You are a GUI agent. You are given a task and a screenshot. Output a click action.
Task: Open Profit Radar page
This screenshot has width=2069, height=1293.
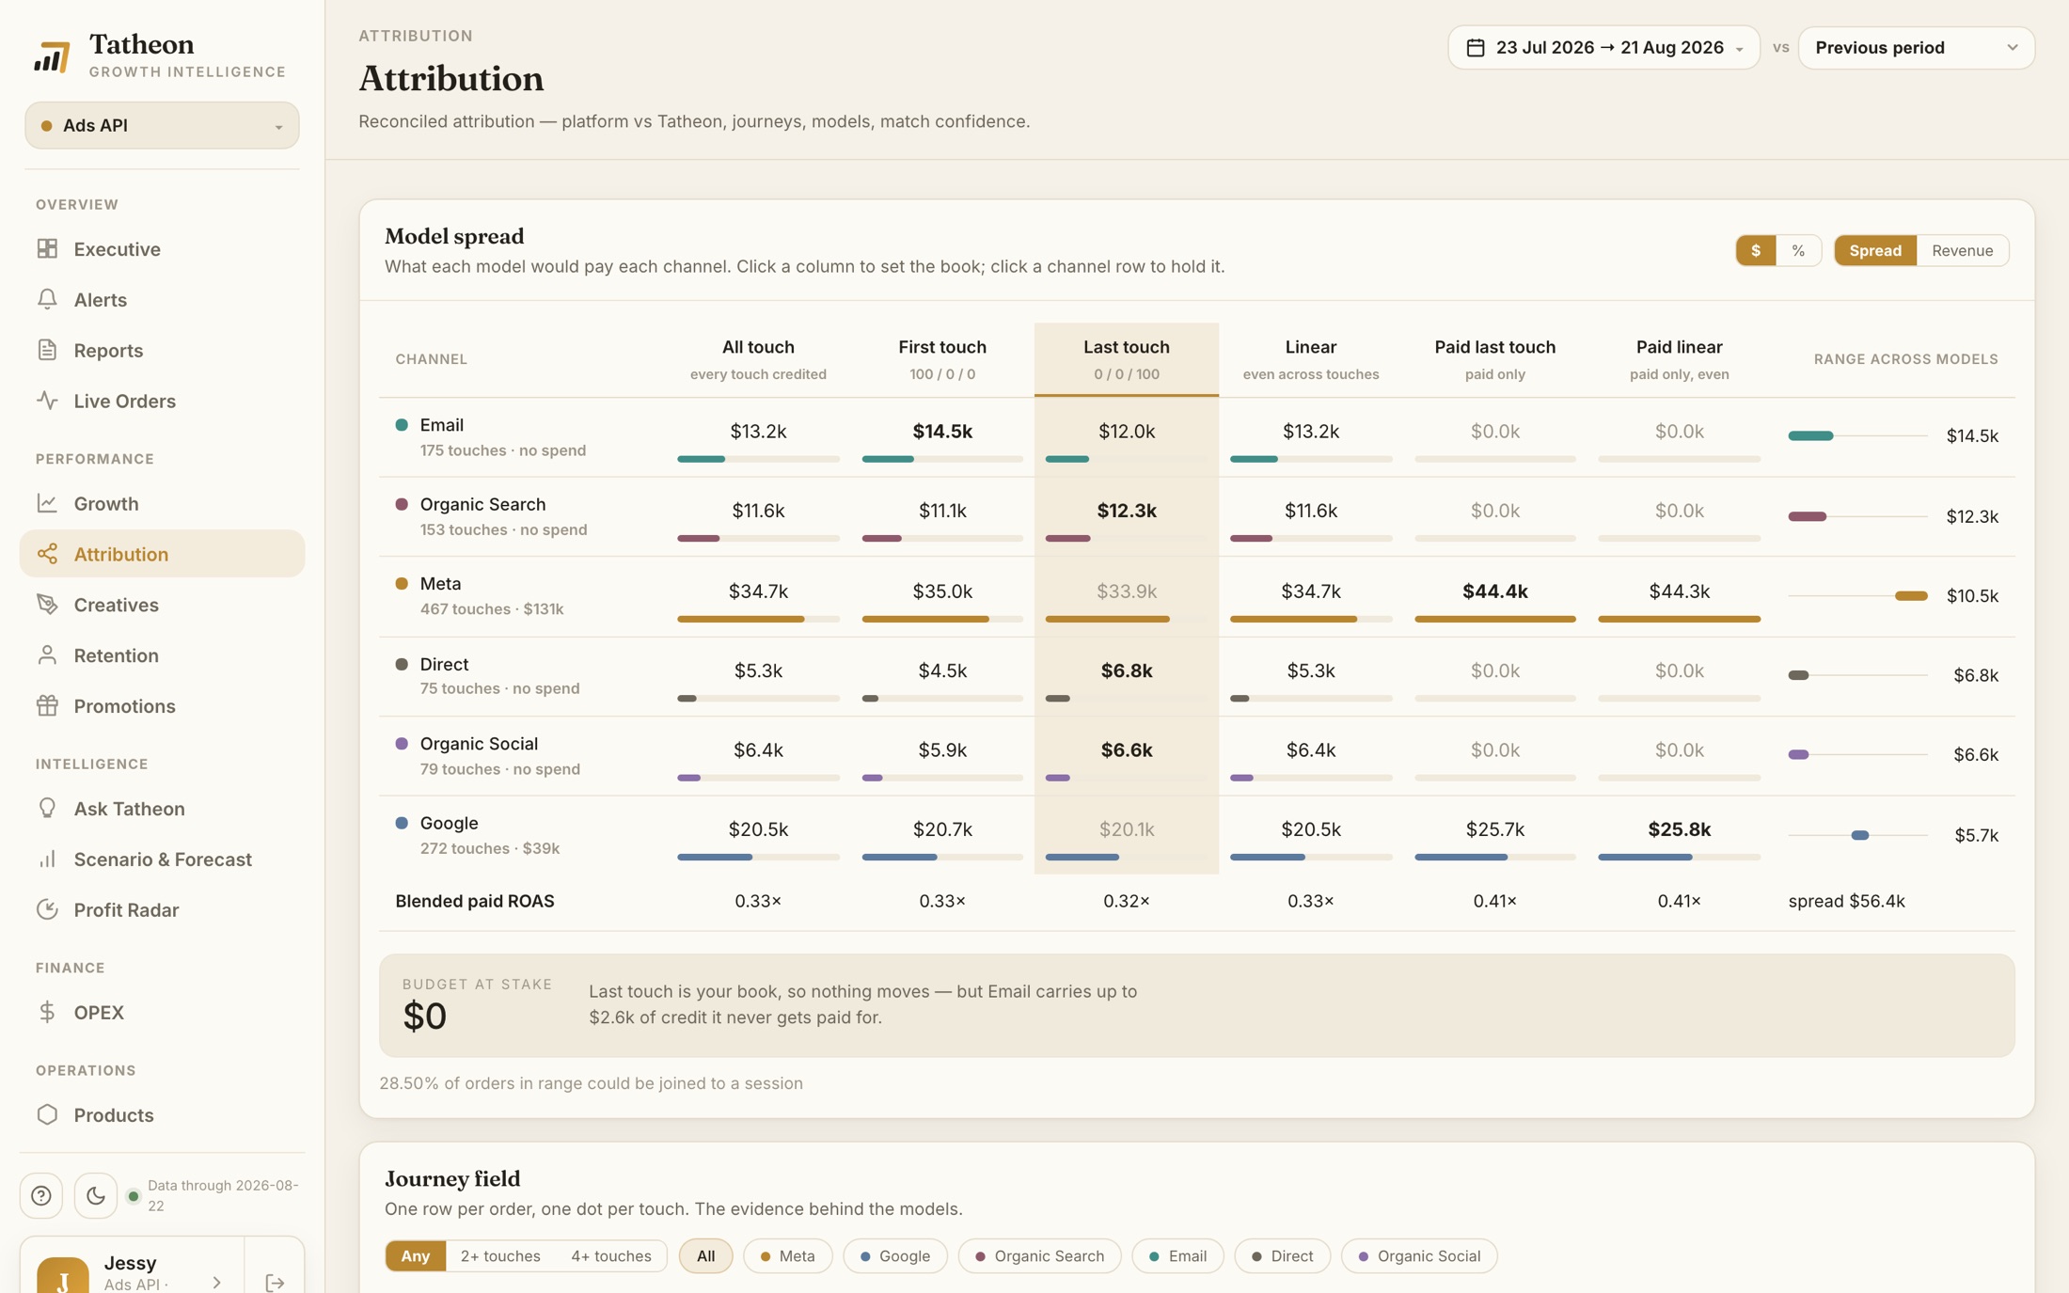(162, 910)
